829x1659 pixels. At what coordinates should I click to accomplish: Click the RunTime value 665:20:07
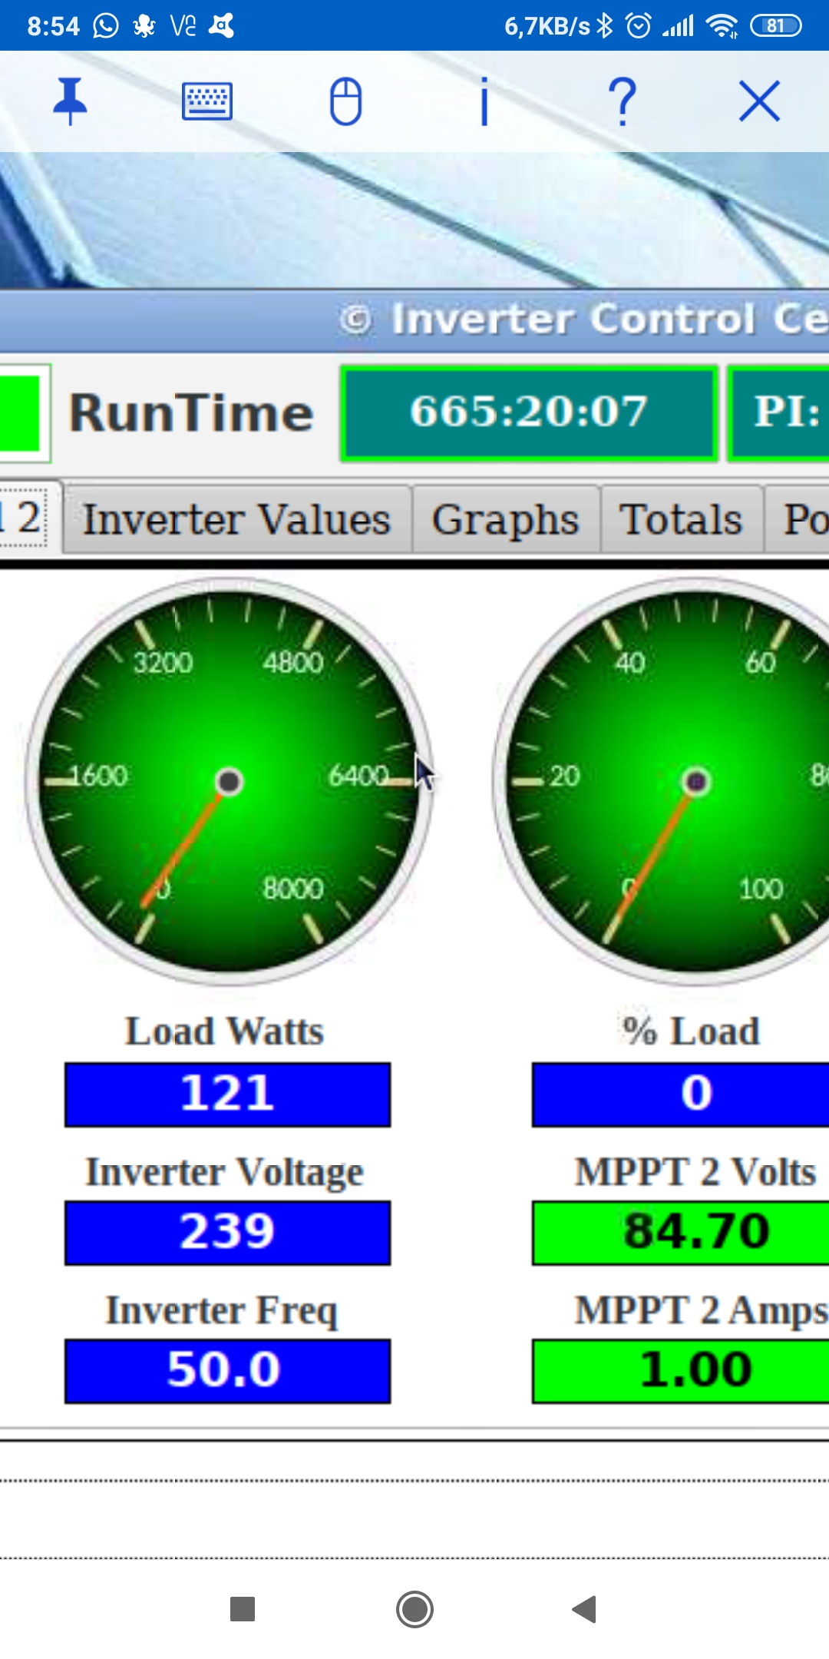coord(529,413)
